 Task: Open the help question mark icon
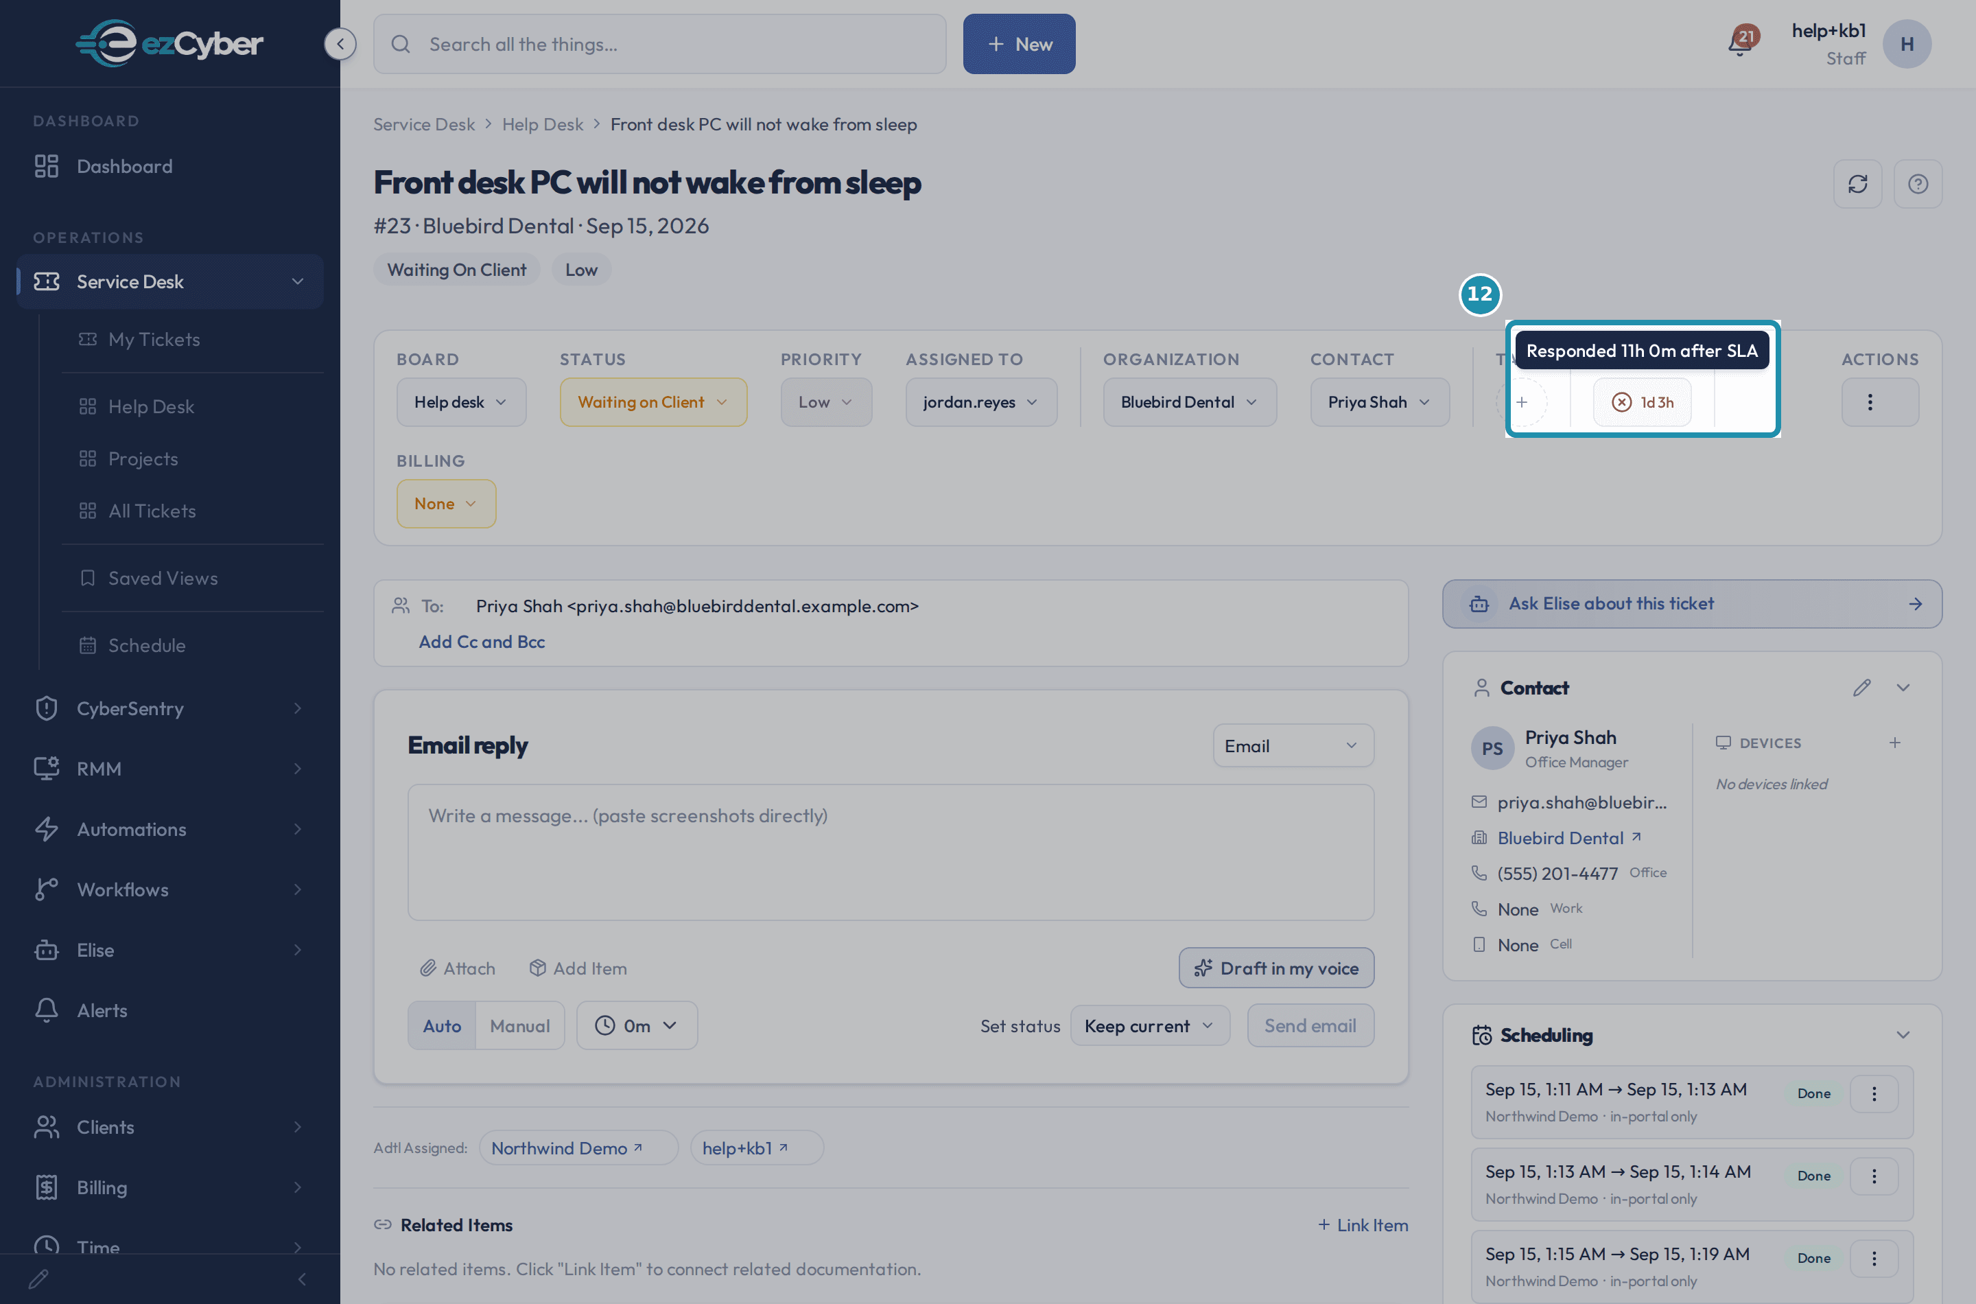click(1917, 184)
